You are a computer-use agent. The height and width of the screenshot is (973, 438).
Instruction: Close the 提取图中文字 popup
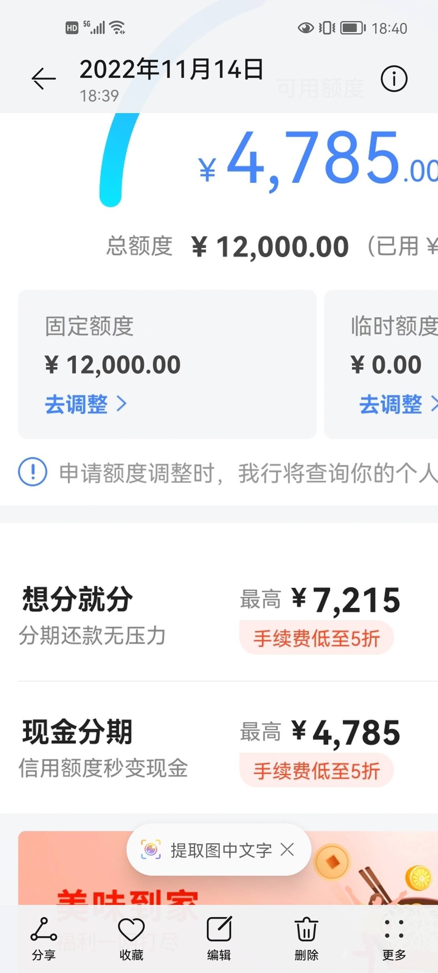[287, 849]
